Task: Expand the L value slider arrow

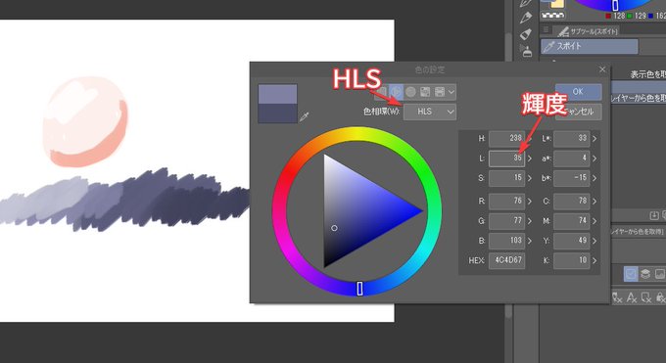Action: pyautogui.click(x=530, y=159)
